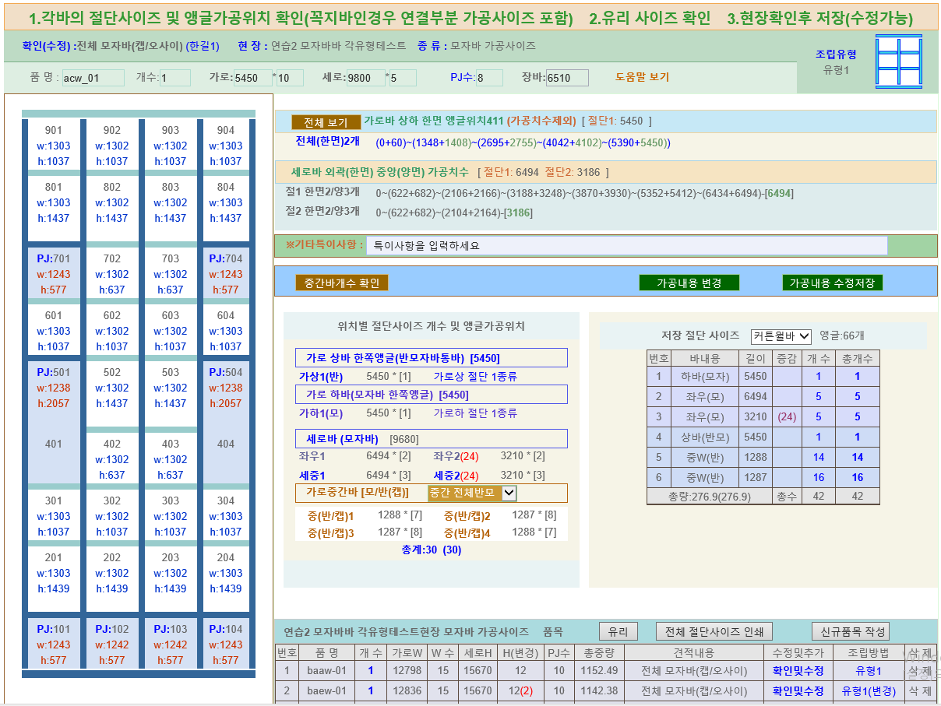The height and width of the screenshot is (706, 941).
Task: Click the 가공내용 수정저장 button
Action: 832,283
